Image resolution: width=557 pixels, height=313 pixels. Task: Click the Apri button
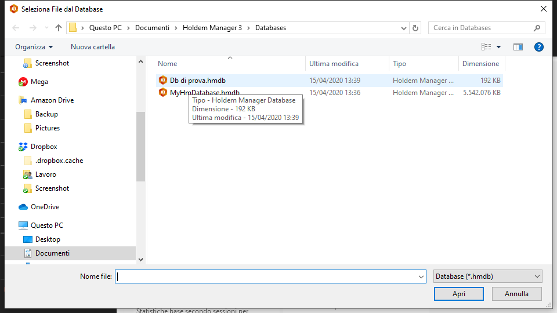click(458, 294)
